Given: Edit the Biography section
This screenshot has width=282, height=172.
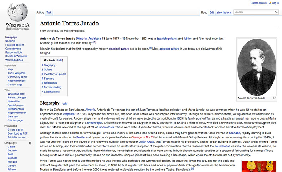Looking at the screenshot, I should tap(65, 103).
